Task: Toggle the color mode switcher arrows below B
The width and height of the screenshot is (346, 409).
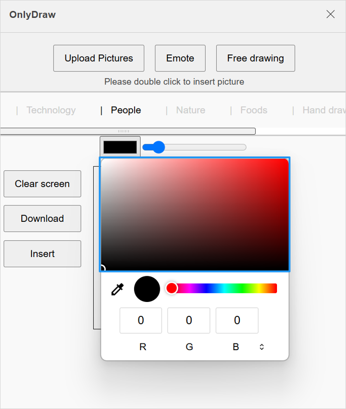Action: 262,346
